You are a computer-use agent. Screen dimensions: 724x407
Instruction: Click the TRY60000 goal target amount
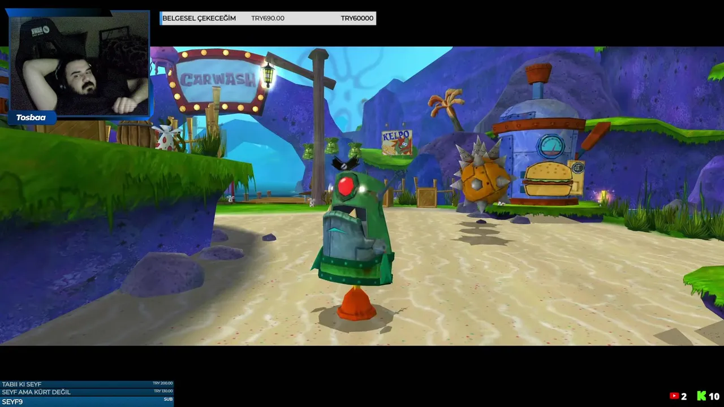357,18
